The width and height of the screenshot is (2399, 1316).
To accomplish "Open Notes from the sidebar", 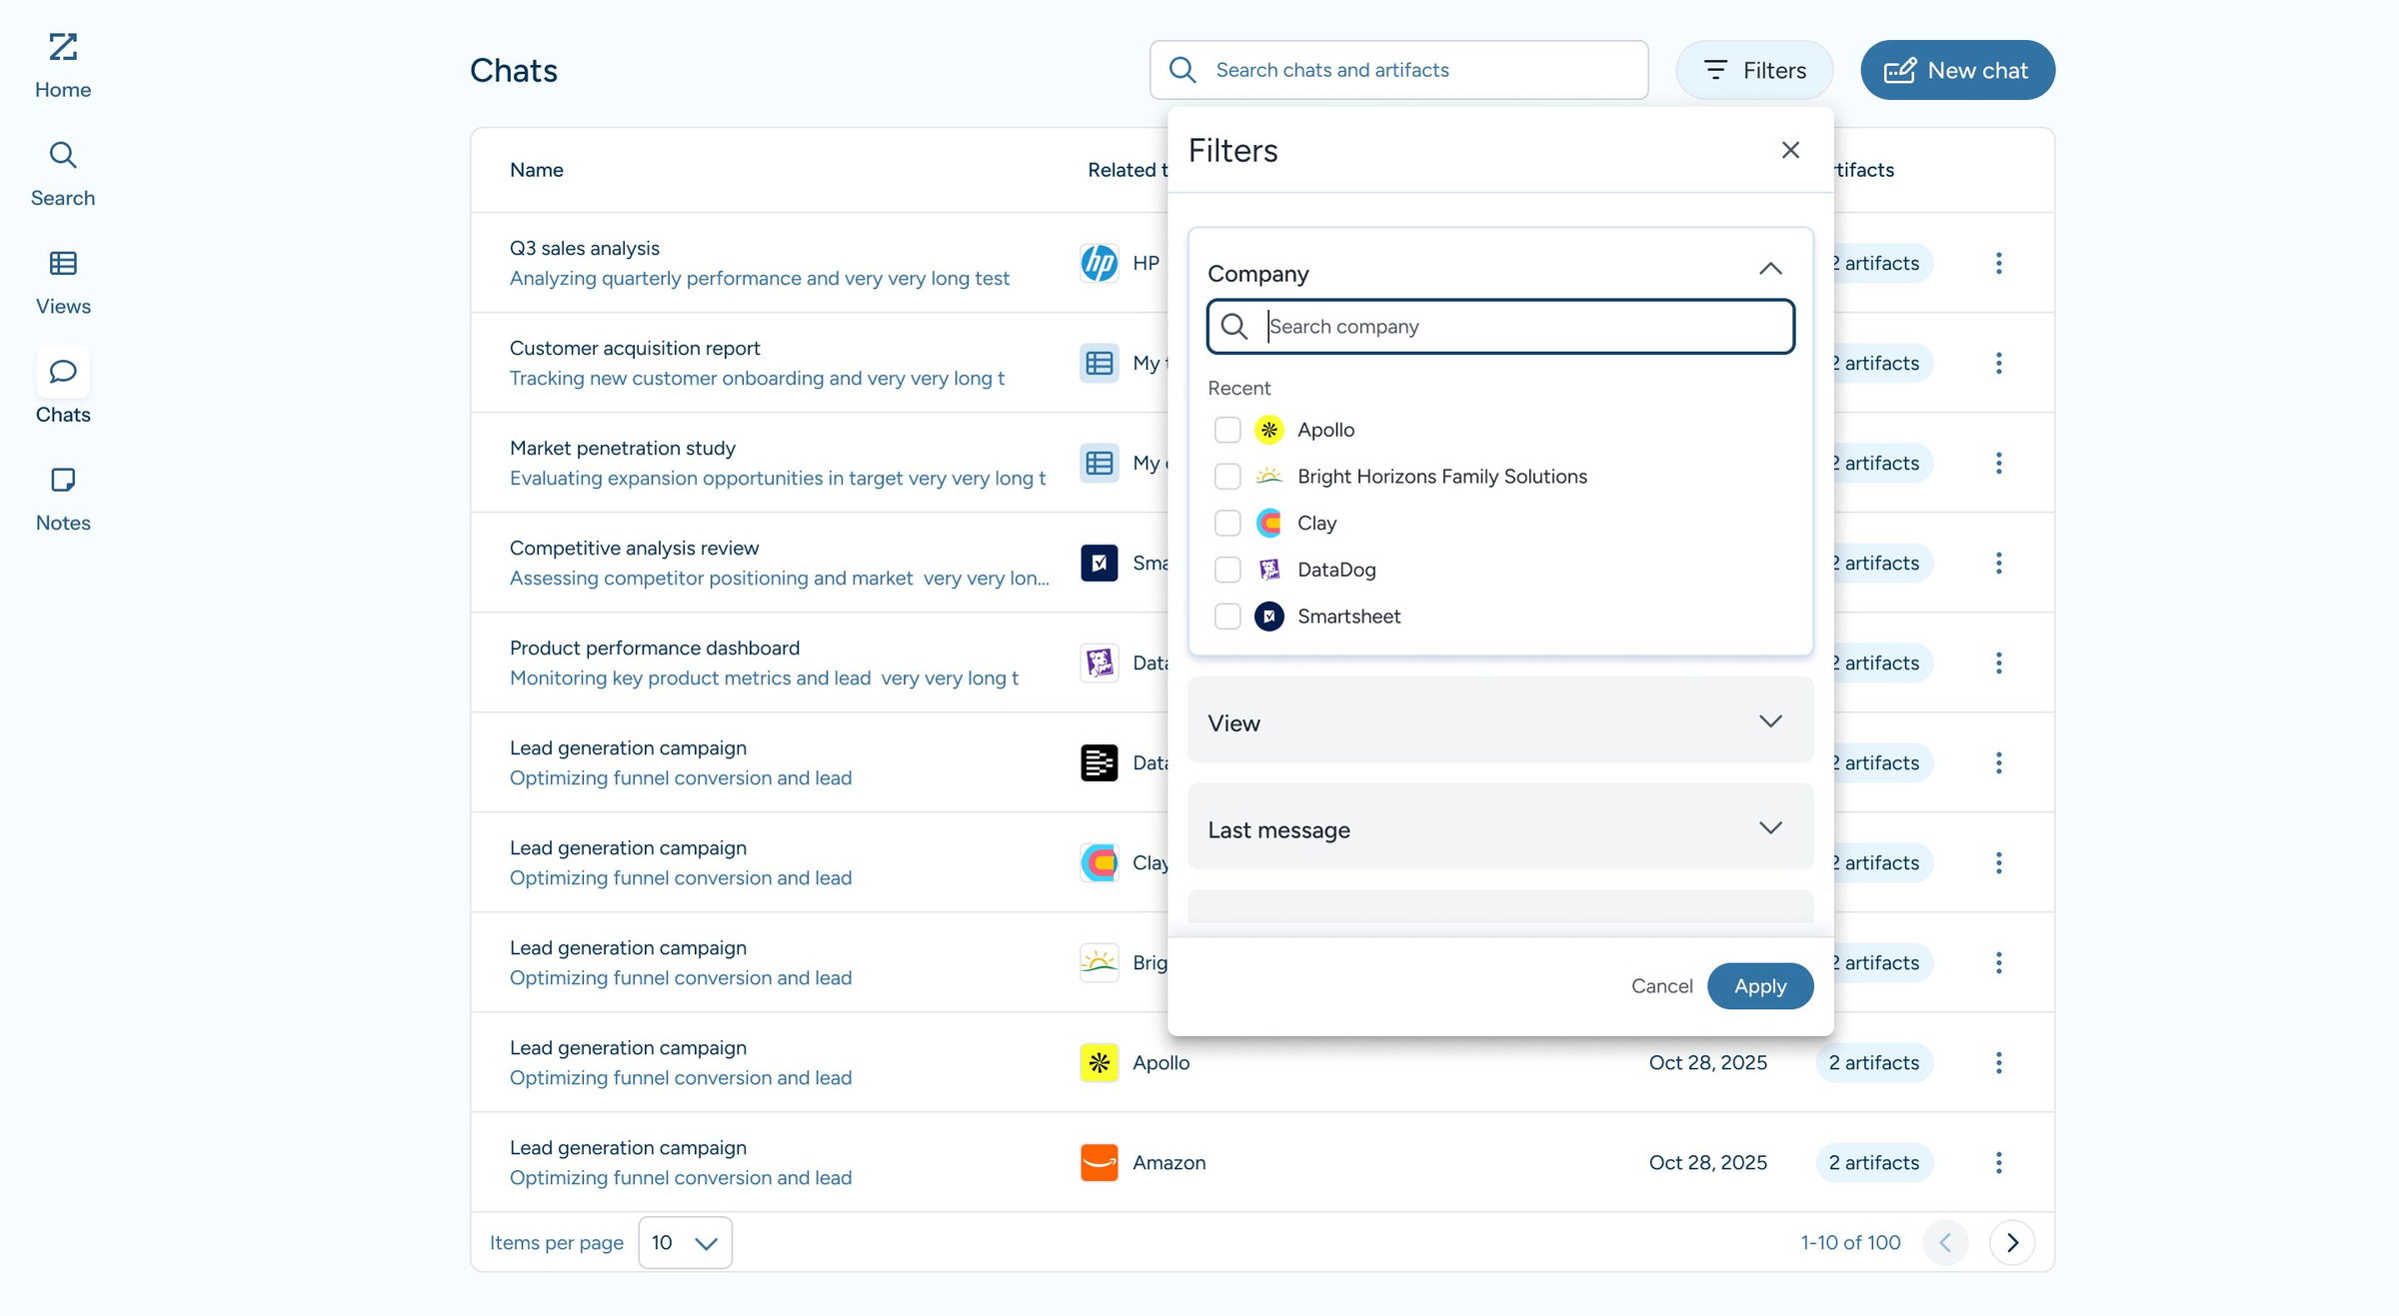I will [x=63, y=500].
